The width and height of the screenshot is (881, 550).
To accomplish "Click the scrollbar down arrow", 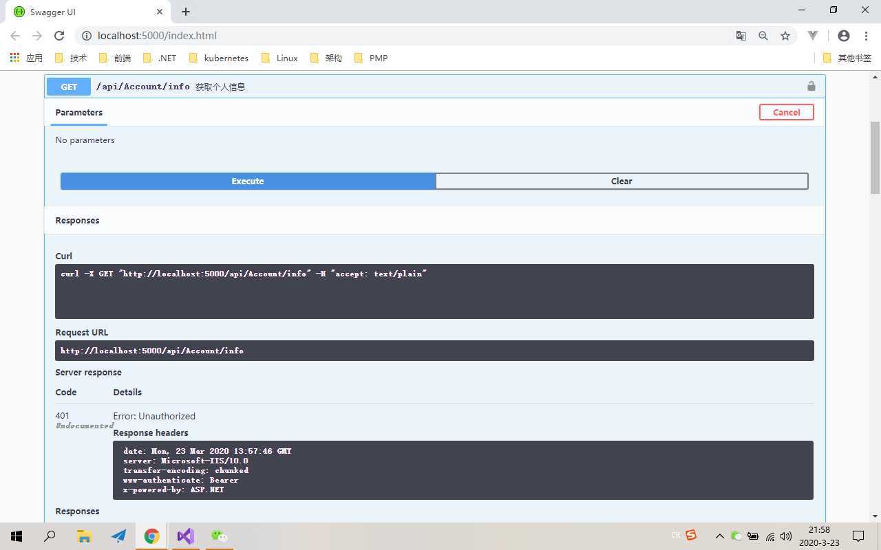I will (875, 516).
